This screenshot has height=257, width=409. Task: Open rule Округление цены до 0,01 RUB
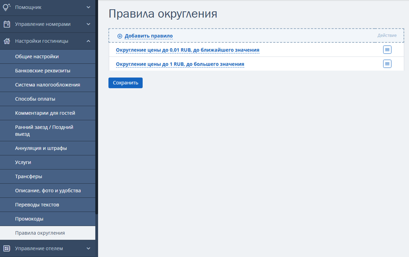(x=187, y=50)
